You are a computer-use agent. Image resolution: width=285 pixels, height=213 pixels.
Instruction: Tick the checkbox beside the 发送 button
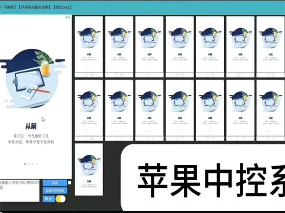[69, 183]
